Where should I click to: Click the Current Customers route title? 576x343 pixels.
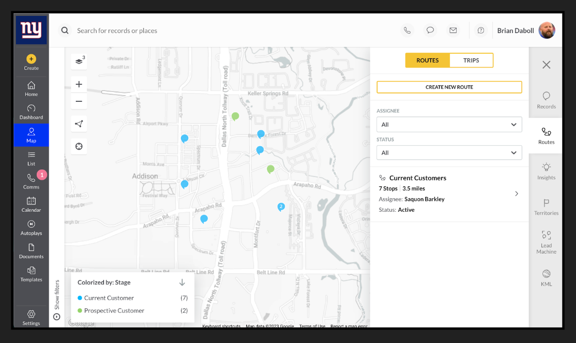click(x=418, y=178)
